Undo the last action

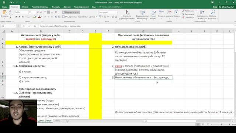pyautogui.click(x=11, y=2)
